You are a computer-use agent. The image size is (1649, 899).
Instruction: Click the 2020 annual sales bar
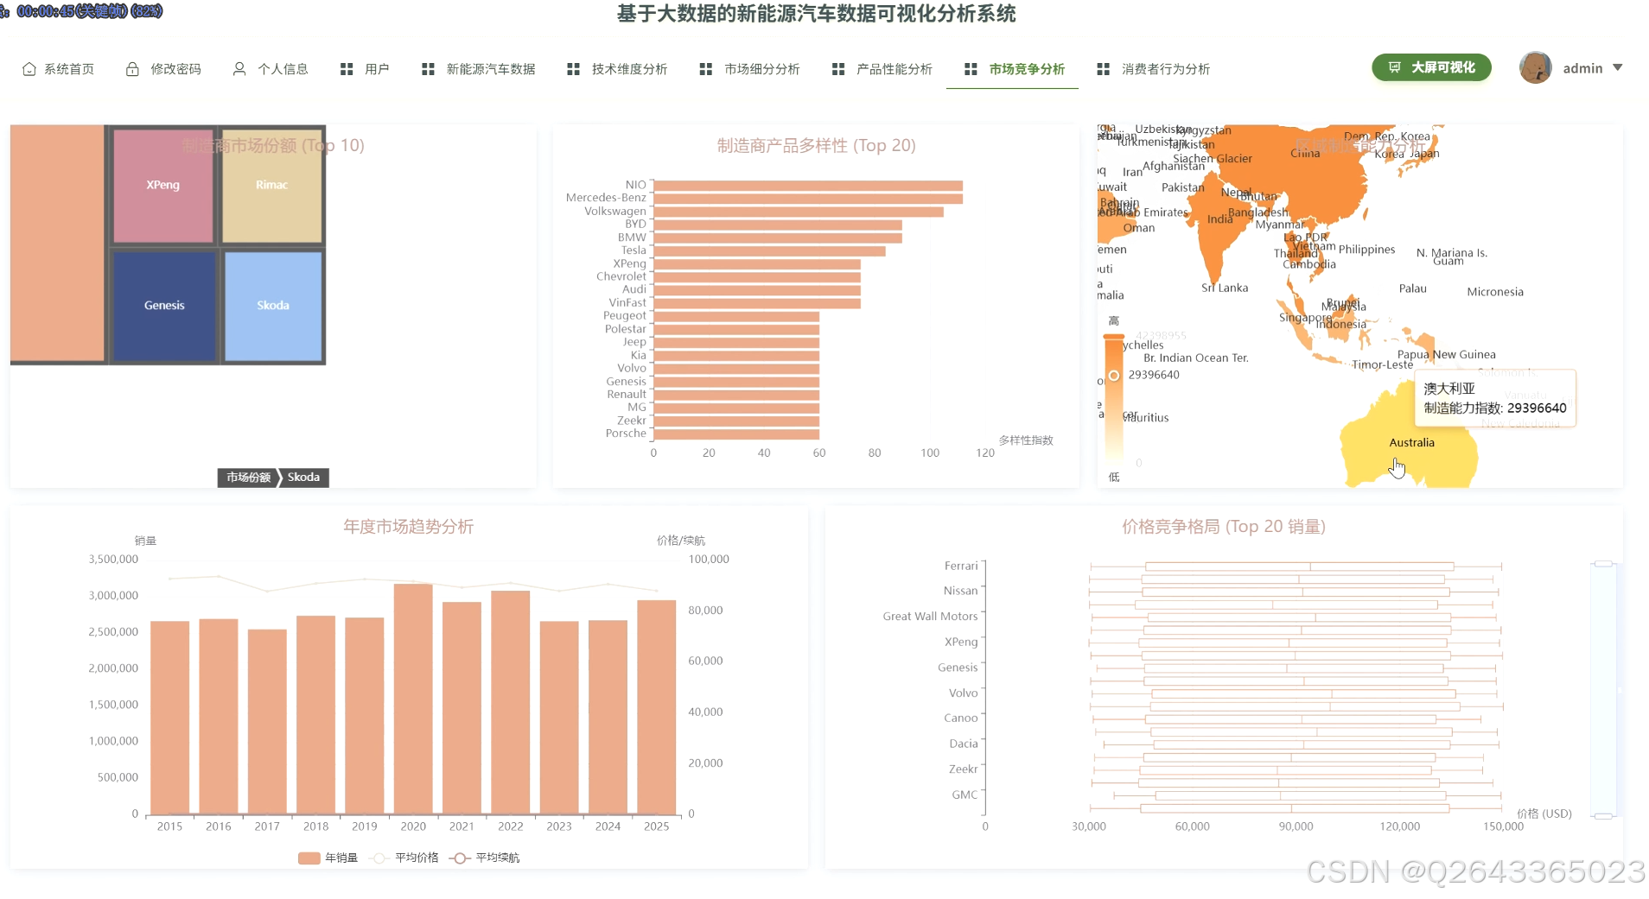[x=413, y=699]
